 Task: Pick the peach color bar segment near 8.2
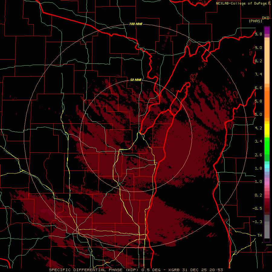click(x=267, y=62)
